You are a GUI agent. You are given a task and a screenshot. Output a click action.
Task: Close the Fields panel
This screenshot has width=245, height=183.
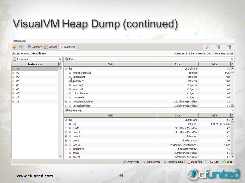tap(232, 59)
